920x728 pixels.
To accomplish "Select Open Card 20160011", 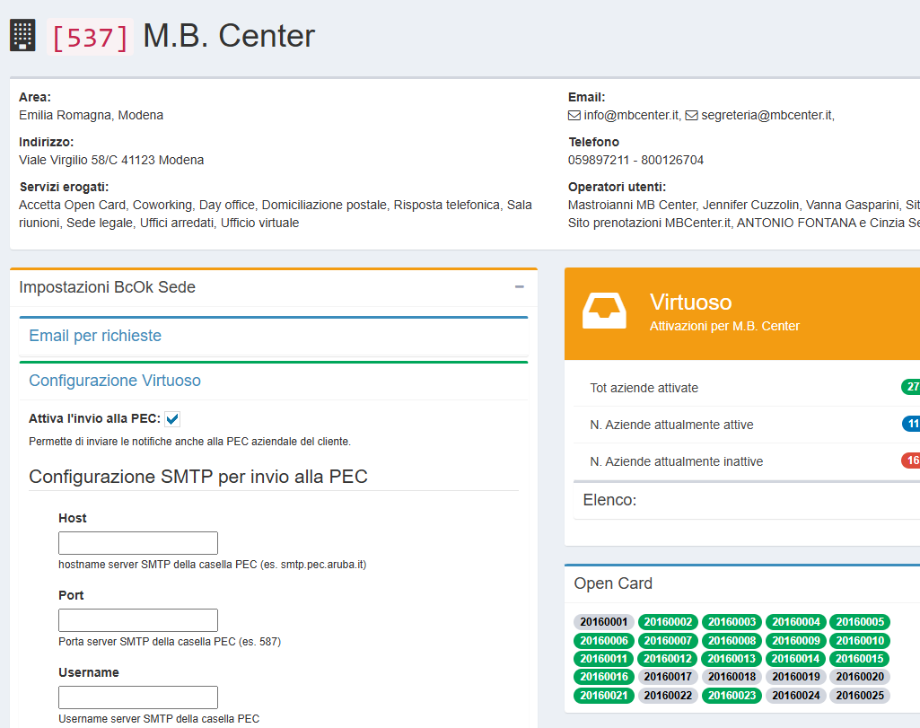I will click(x=604, y=659).
